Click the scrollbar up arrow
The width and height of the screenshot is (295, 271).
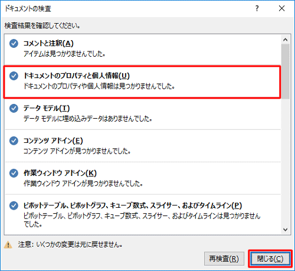pos(286,40)
